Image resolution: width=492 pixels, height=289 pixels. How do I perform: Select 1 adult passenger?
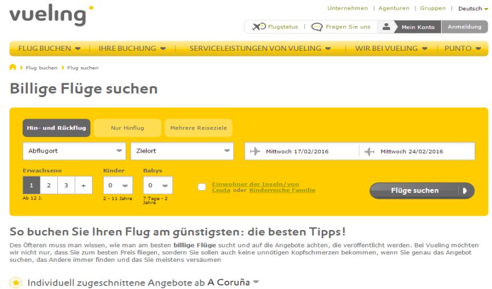(31, 185)
